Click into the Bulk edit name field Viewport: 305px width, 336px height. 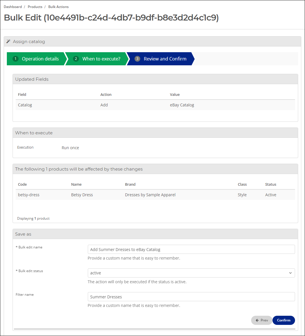pyautogui.click(x=191, y=249)
